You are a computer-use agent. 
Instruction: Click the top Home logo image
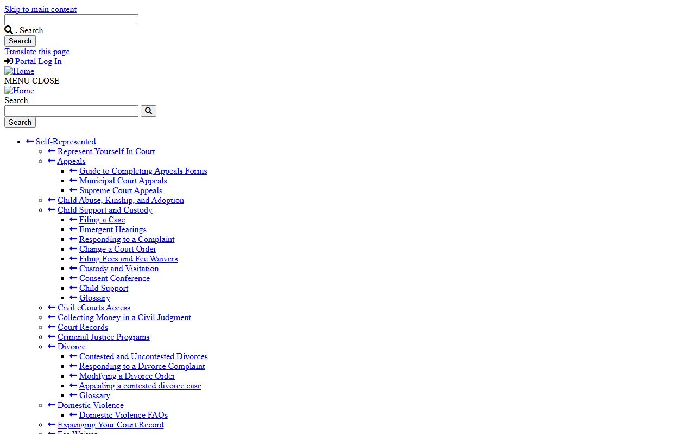(x=20, y=71)
